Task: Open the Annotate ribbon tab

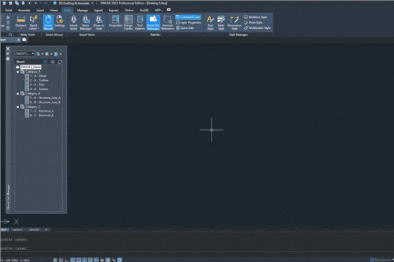Action: 24,11
